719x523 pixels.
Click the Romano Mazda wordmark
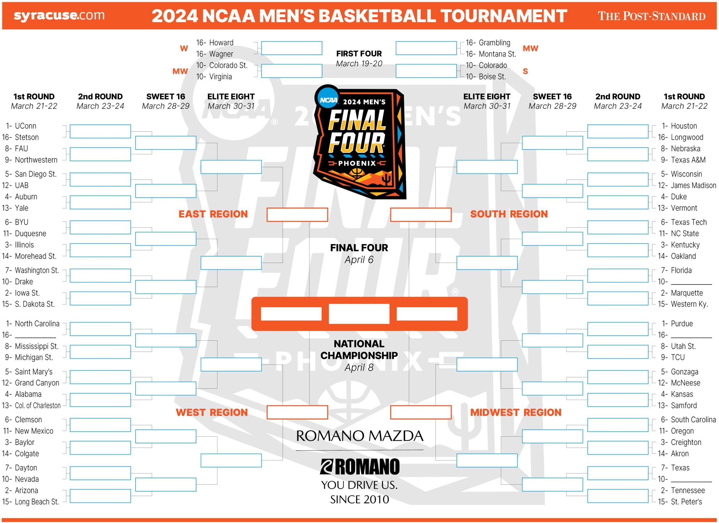coord(359,436)
